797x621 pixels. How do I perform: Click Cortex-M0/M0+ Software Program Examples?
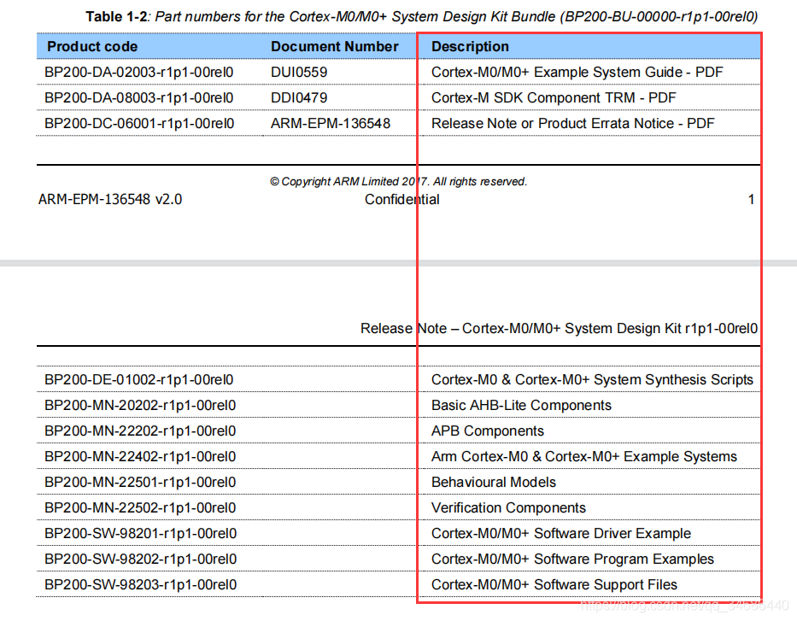(572, 559)
